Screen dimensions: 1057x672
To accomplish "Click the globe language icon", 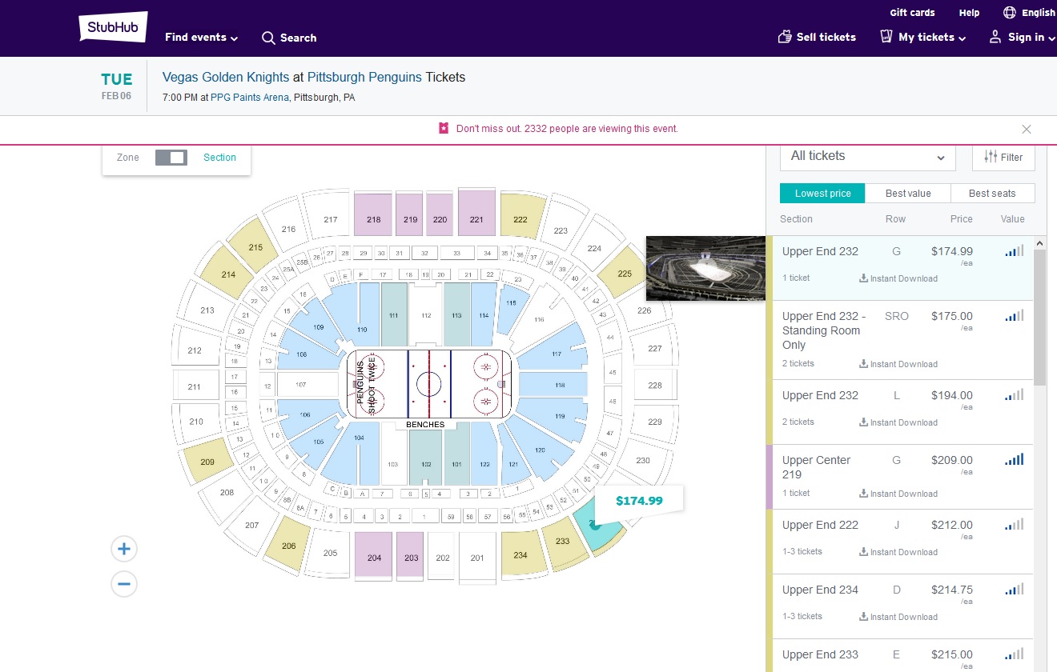I will (x=1010, y=13).
